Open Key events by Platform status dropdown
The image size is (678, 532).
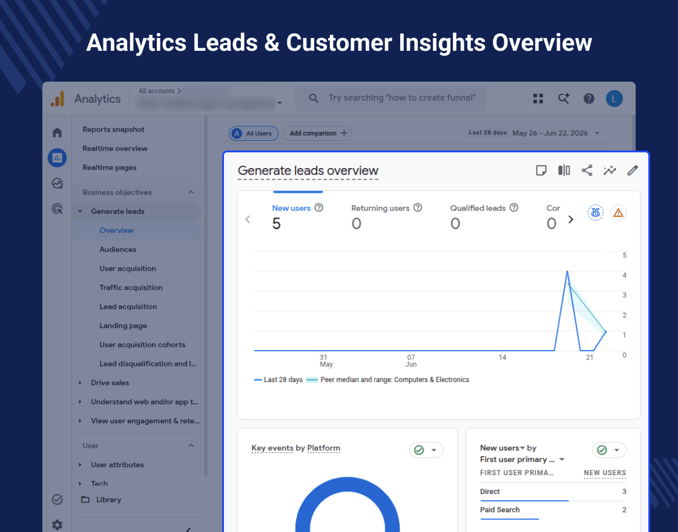(x=426, y=450)
